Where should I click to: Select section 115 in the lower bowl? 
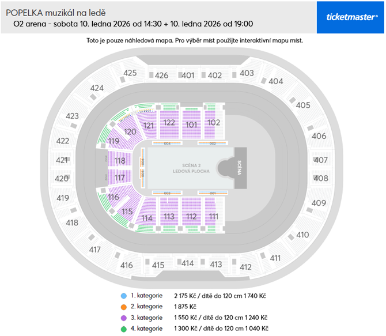point(128,212)
